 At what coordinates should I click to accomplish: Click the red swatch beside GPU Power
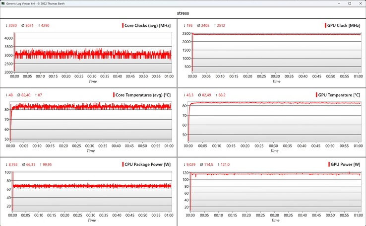327,164
